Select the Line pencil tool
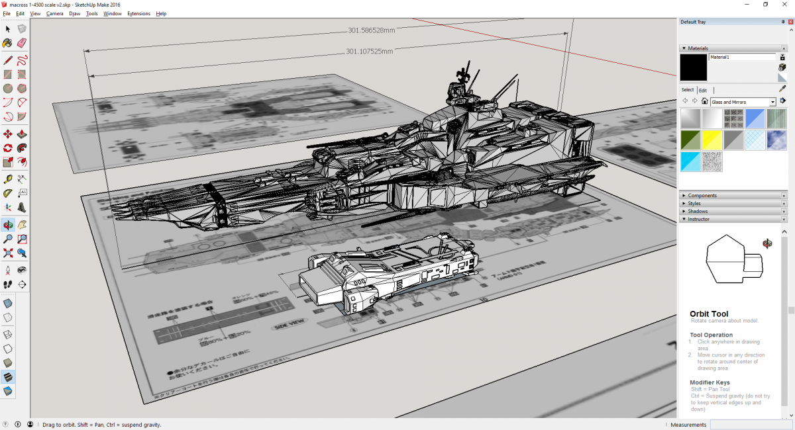This screenshot has width=795, height=430. coord(8,60)
